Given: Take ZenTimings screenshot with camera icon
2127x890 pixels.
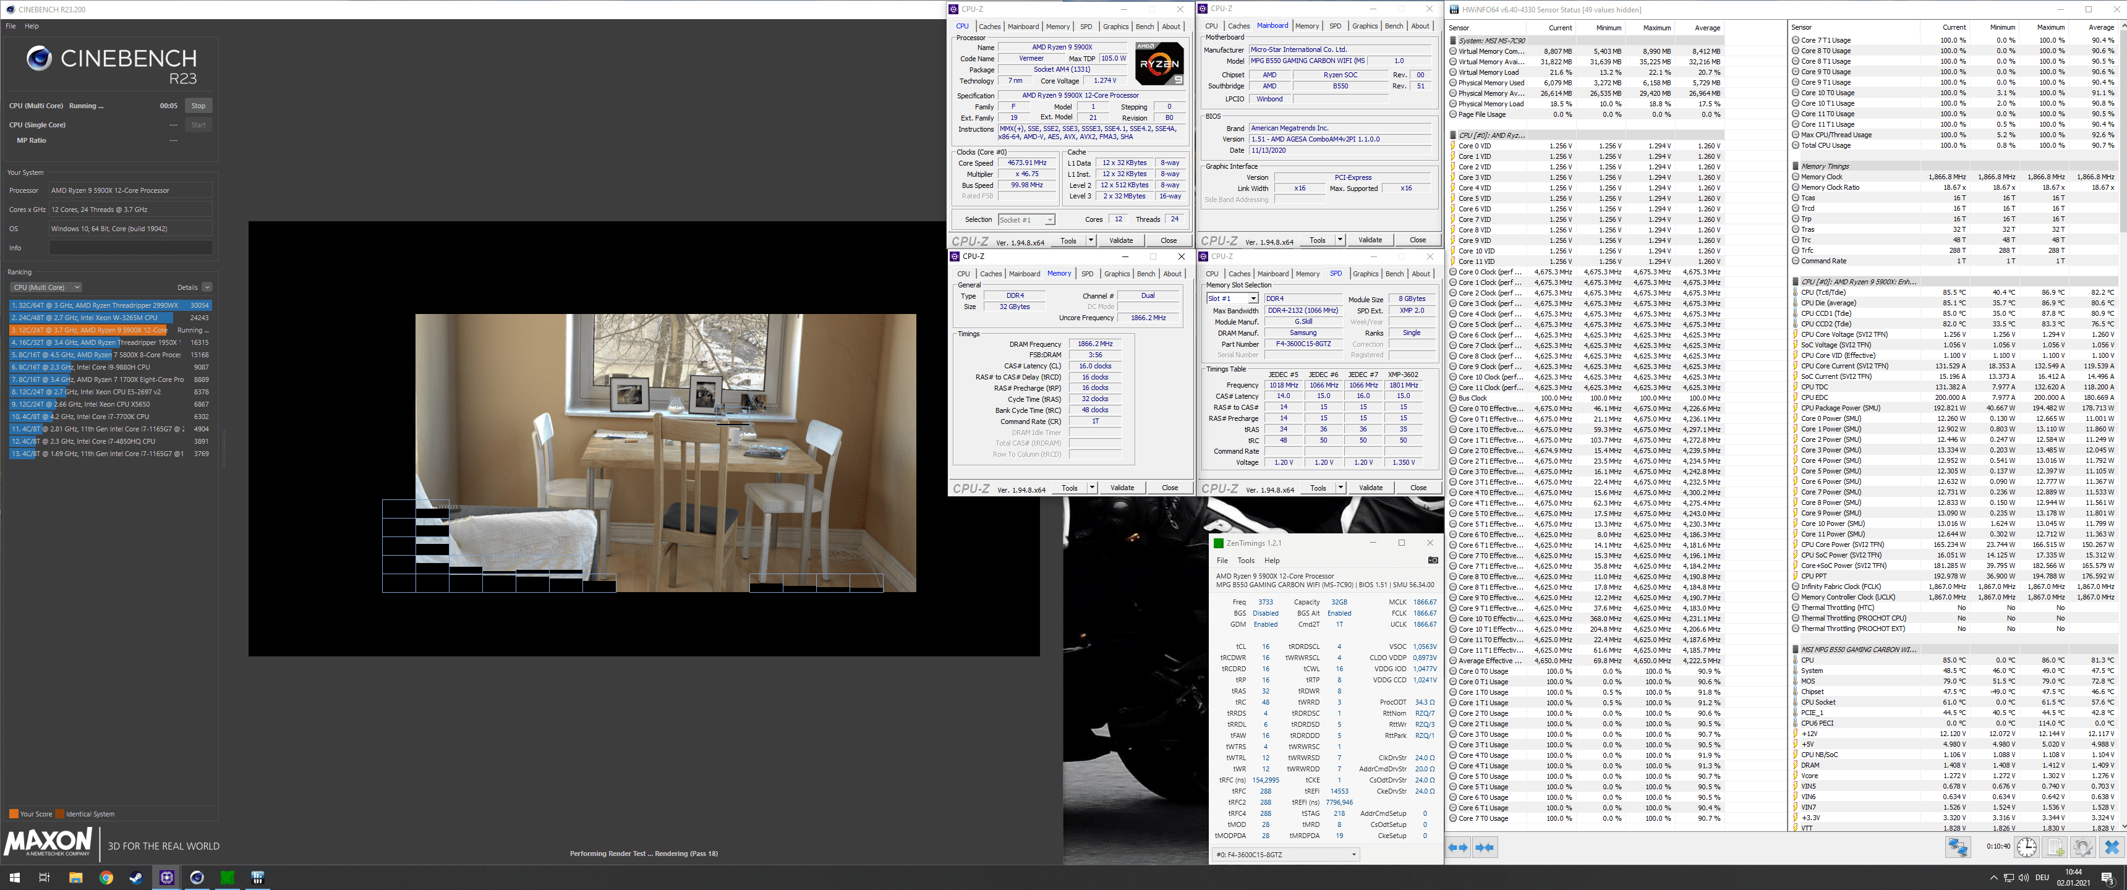Looking at the screenshot, I should 1433,561.
